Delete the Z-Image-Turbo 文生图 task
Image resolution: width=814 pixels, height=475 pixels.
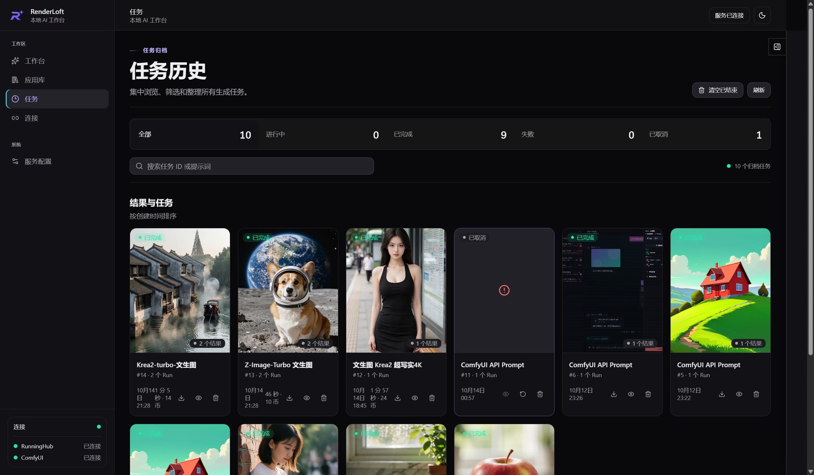coord(323,398)
